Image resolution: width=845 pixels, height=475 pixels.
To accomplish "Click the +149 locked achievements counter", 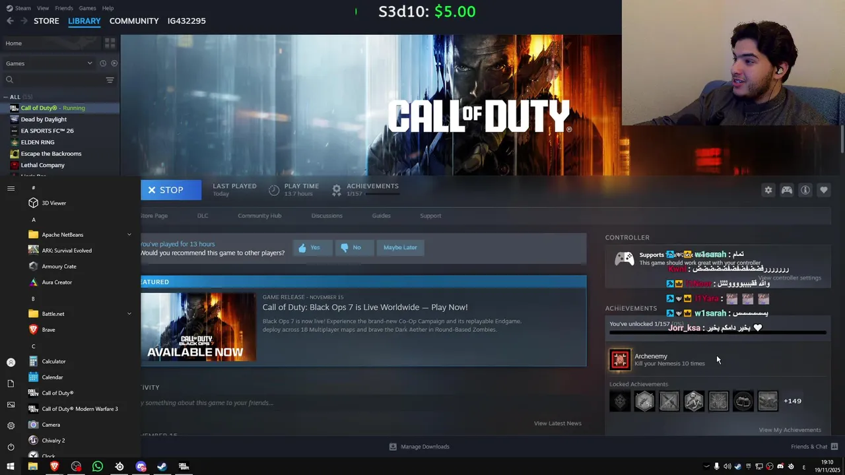I will 792,401.
